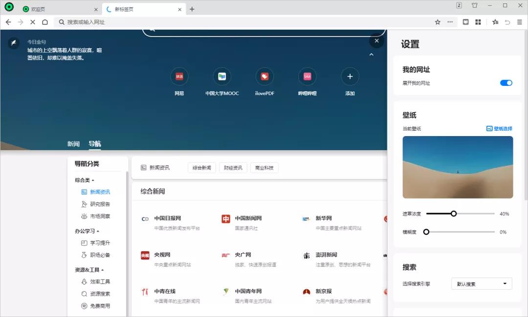
Task: Open the 默认搜索 search engine dropdown
Action: (x=481, y=283)
